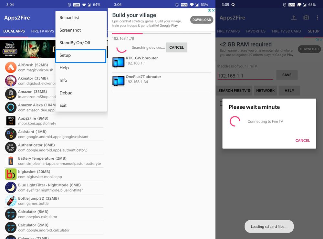323x239 pixels.
Task: Tap DOWNLOAD on Build your village ad
Action: point(202,20)
